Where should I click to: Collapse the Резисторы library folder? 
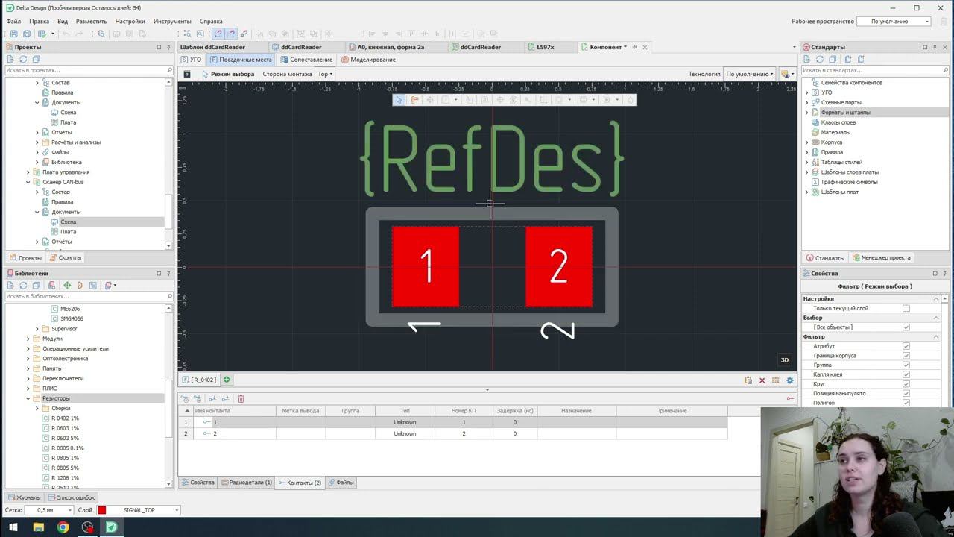[28, 398]
